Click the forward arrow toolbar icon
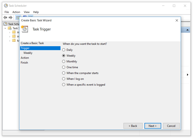 (11, 17)
